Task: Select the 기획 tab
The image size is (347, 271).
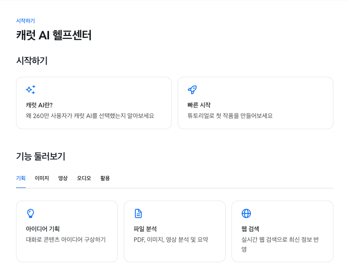Action: point(21,178)
